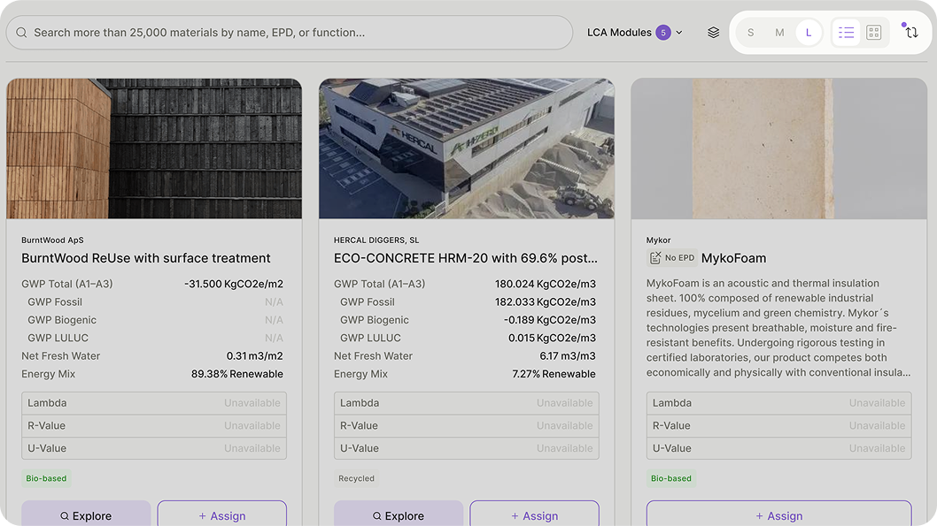
Task: Open MykoFoam product image
Action: (x=779, y=149)
